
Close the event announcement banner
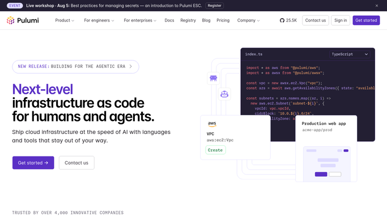pyautogui.click(x=377, y=6)
